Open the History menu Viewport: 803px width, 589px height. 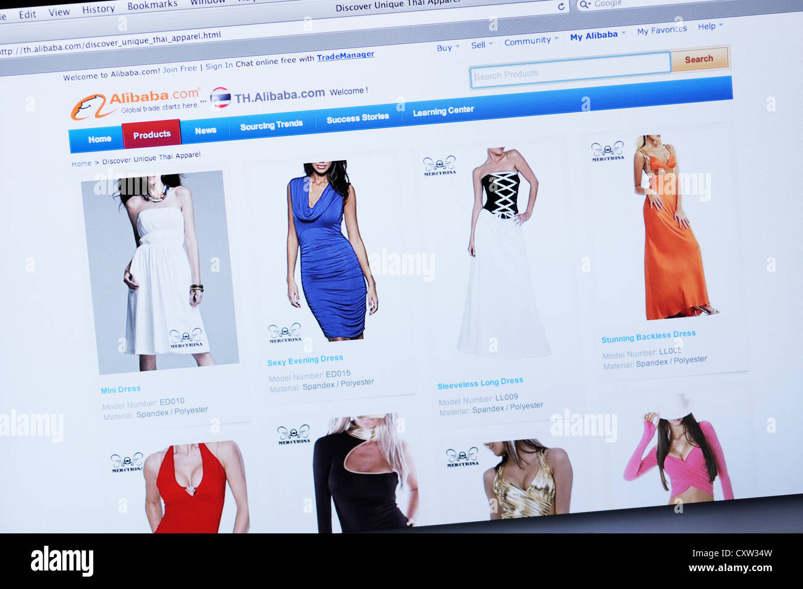[98, 9]
